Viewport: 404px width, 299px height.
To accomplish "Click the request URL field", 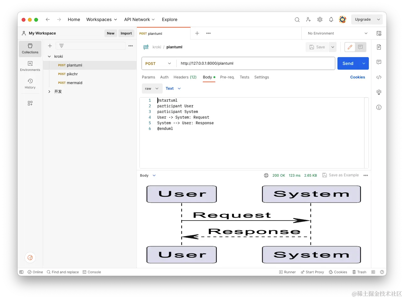I will tap(256, 63).
